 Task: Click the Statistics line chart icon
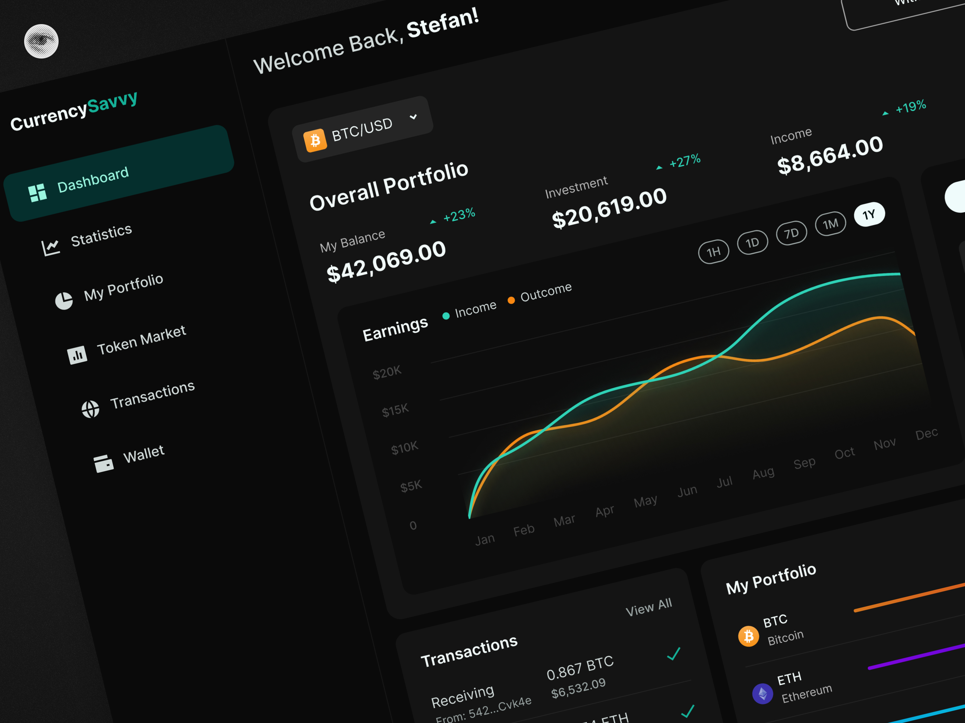[x=51, y=248]
